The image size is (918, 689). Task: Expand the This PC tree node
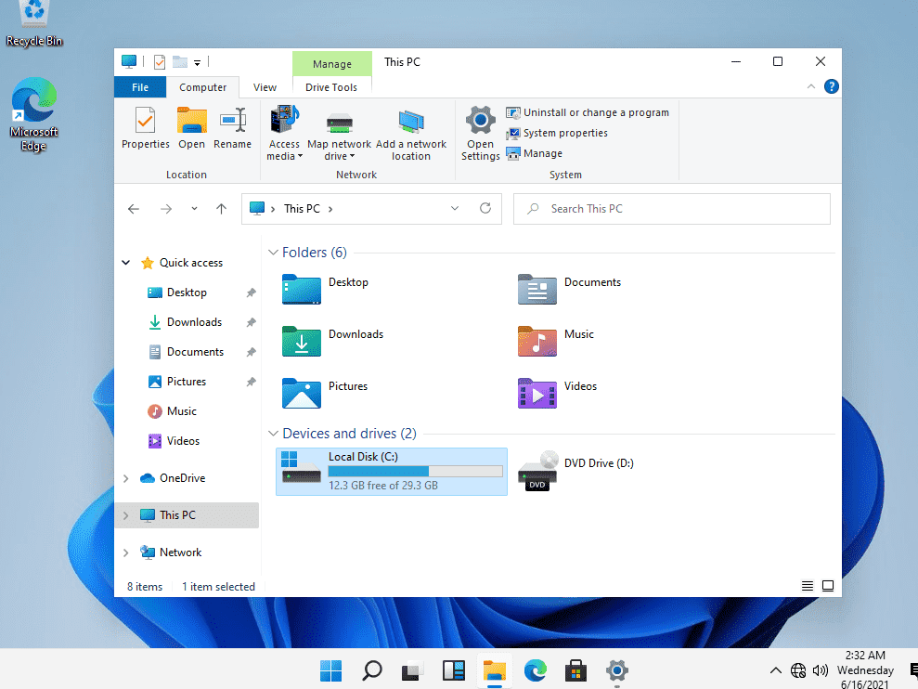pyautogui.click(x=126, y=515)
